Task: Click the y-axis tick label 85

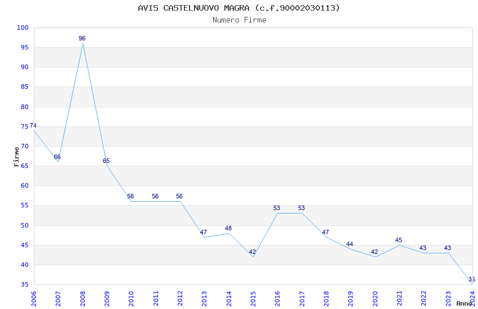Action: pos(25,87)
